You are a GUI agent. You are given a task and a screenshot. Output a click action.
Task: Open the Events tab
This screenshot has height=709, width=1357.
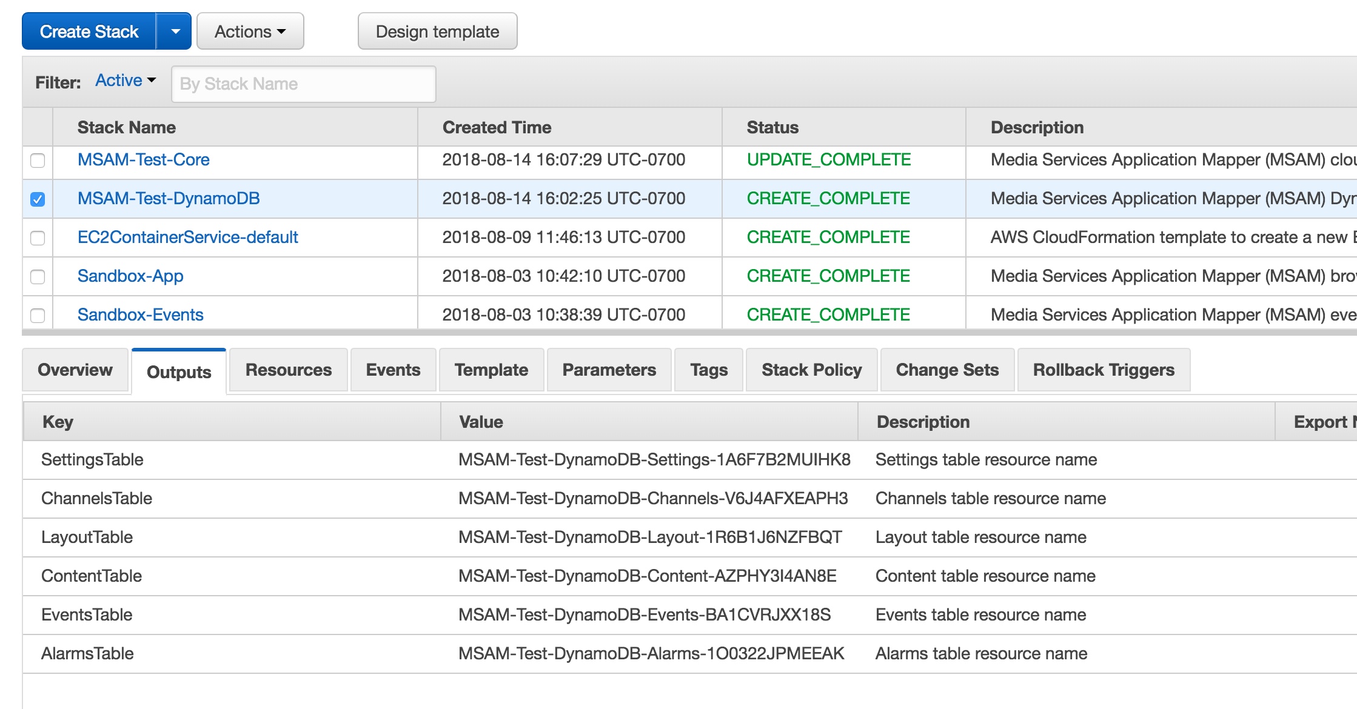(x=393, y=370)
